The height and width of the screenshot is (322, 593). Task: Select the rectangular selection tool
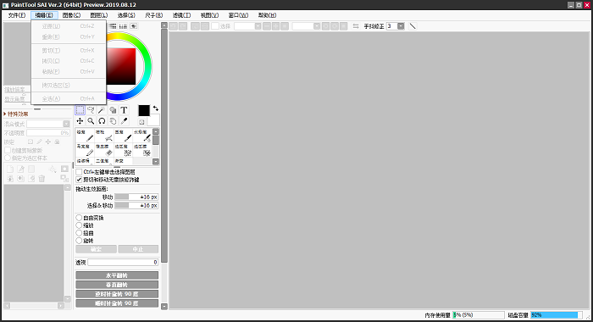tap(80, 110)
